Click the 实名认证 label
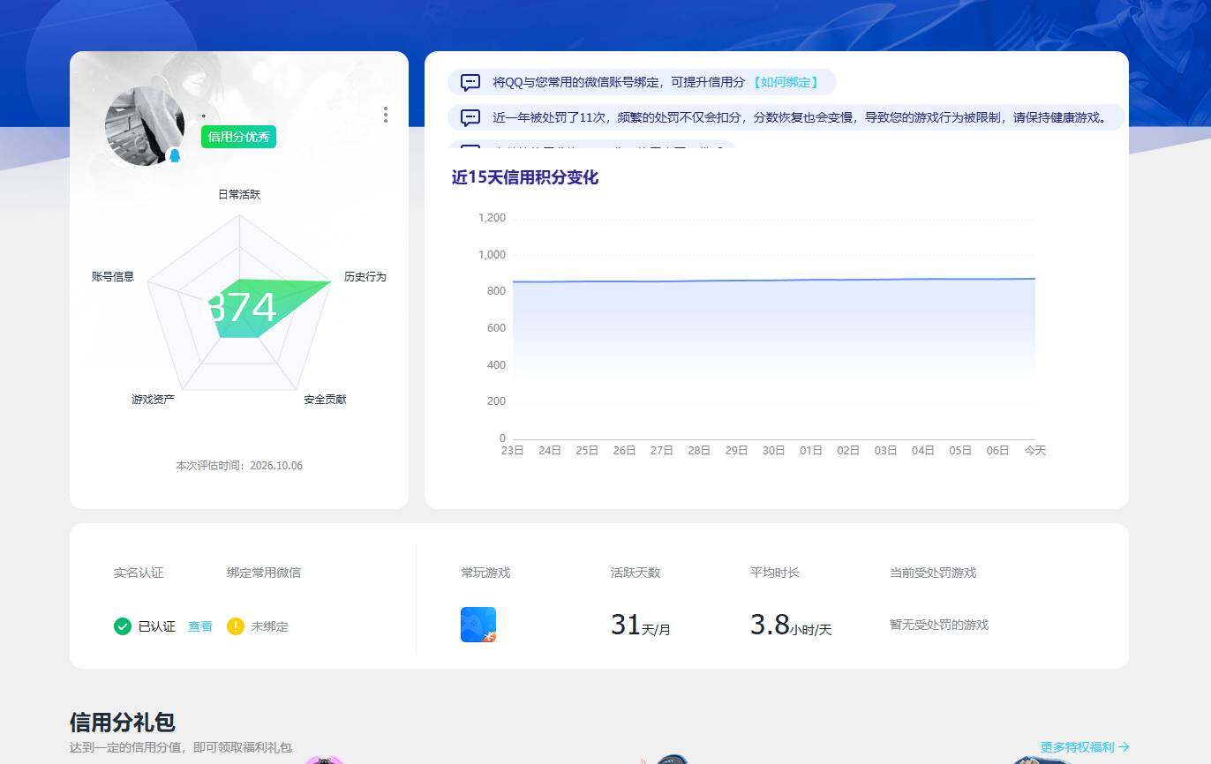Viewport: 1211px width, 764px height. point(139,573)
